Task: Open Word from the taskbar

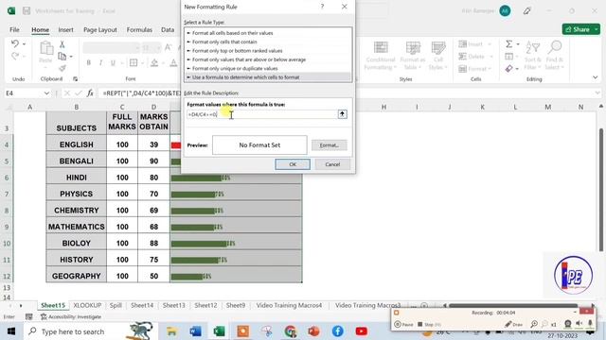Action: (196, 331)
